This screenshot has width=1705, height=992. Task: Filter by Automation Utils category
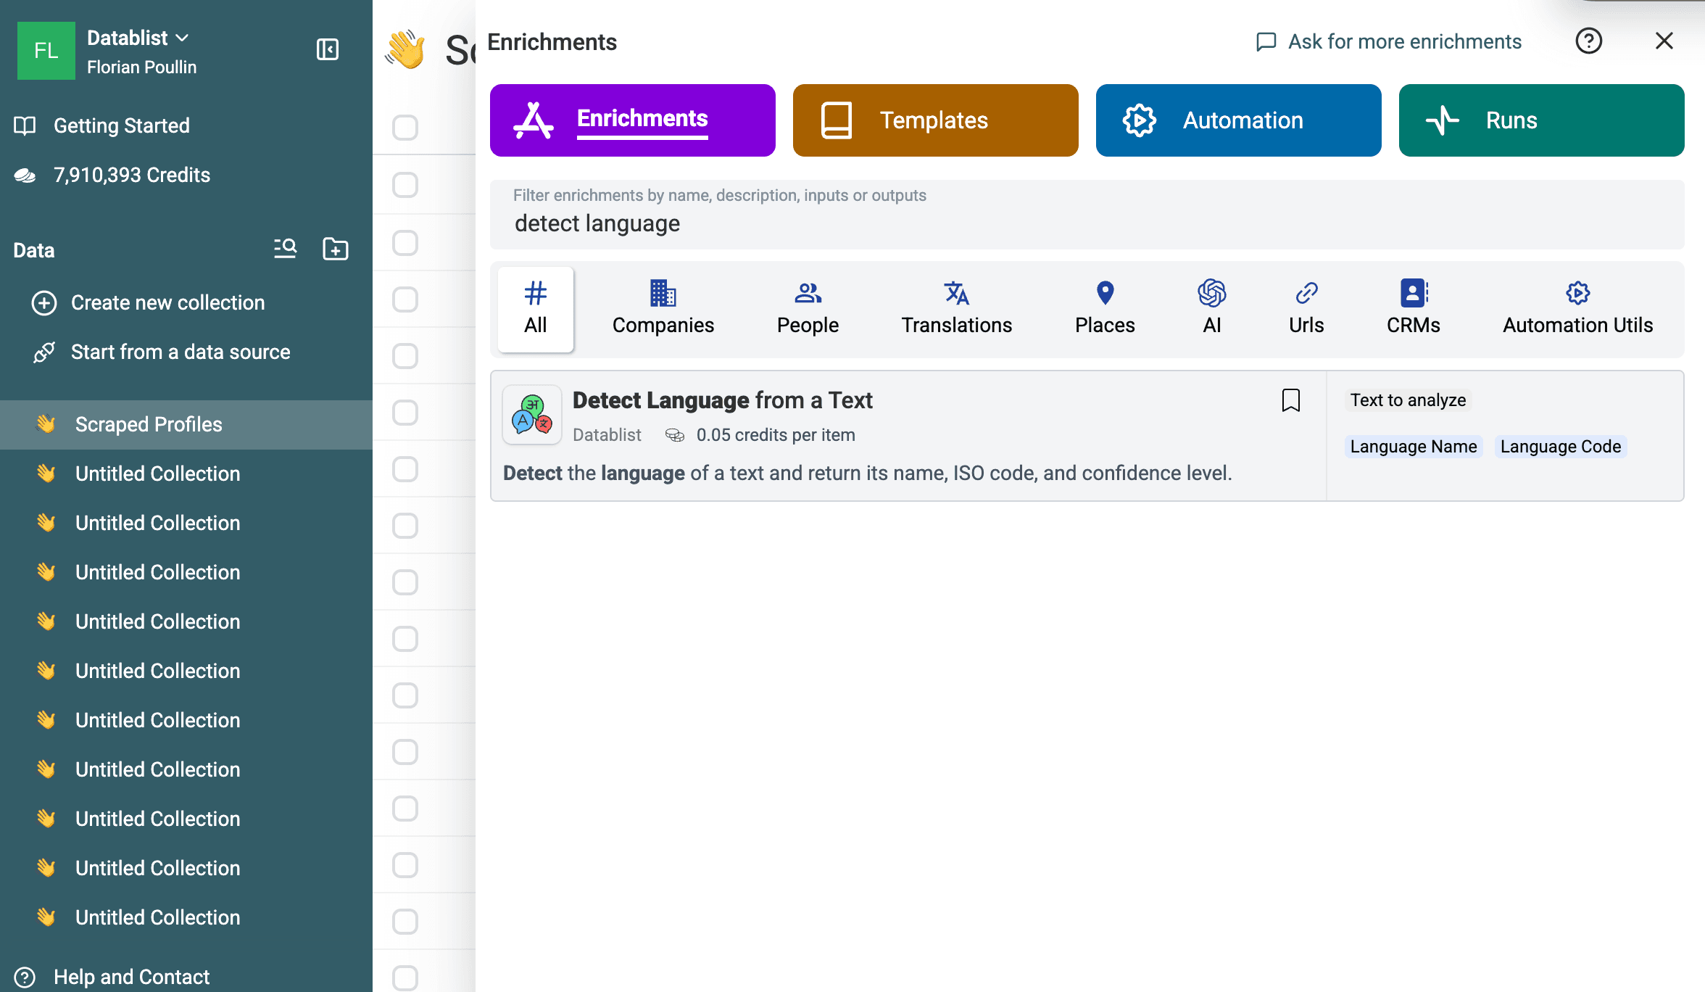tap(1578, 309)
